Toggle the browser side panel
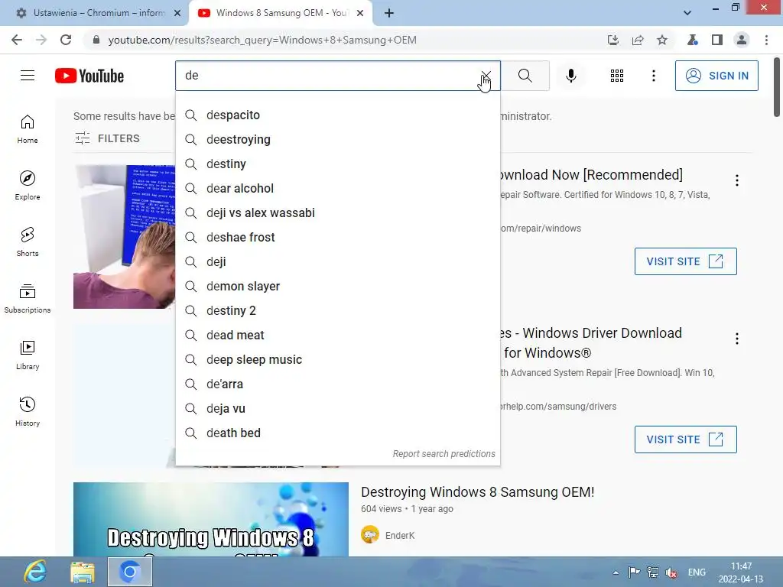Viewport: 783px width, 587px height. pos(717,40)
